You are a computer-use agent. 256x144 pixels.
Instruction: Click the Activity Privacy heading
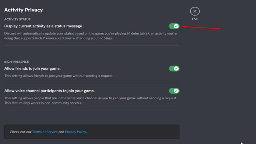(23, 10)
